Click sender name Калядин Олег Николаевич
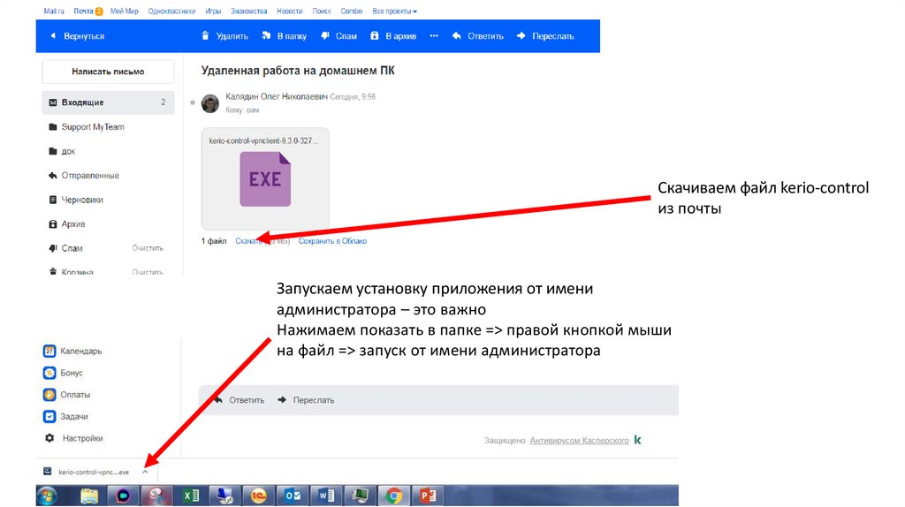This screenshot has width=905, height=507. pos(277,96)
